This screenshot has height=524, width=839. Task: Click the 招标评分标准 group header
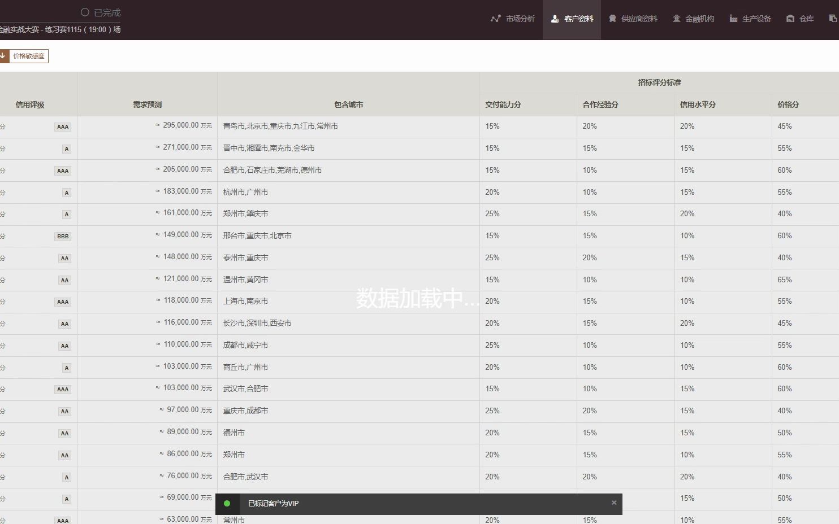click(659, 82)
